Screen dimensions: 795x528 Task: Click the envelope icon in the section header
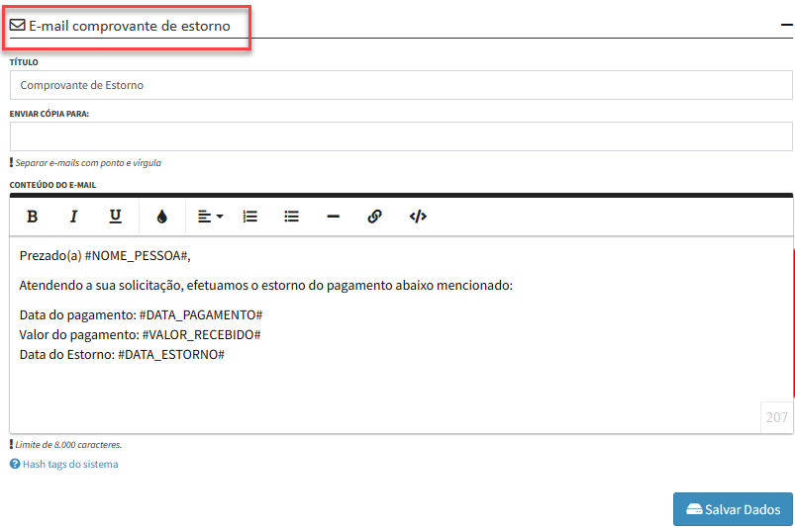pyautogui.click(x=18, y=26)
